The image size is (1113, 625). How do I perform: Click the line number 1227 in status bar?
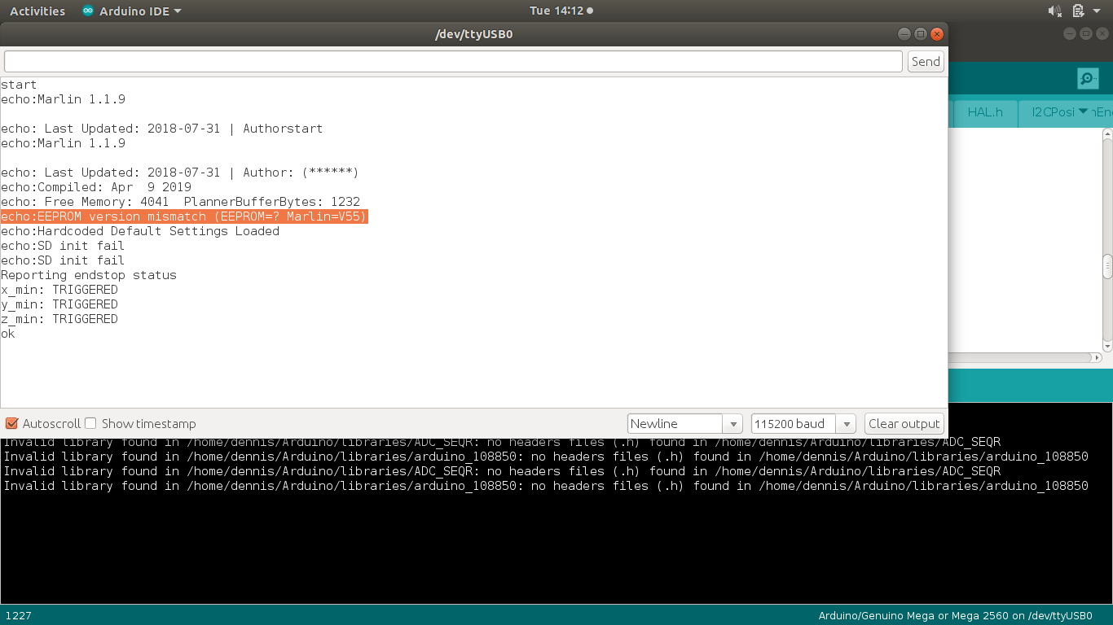tap(18, 615)
